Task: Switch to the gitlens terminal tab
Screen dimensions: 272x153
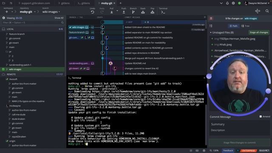Action: 84,3
